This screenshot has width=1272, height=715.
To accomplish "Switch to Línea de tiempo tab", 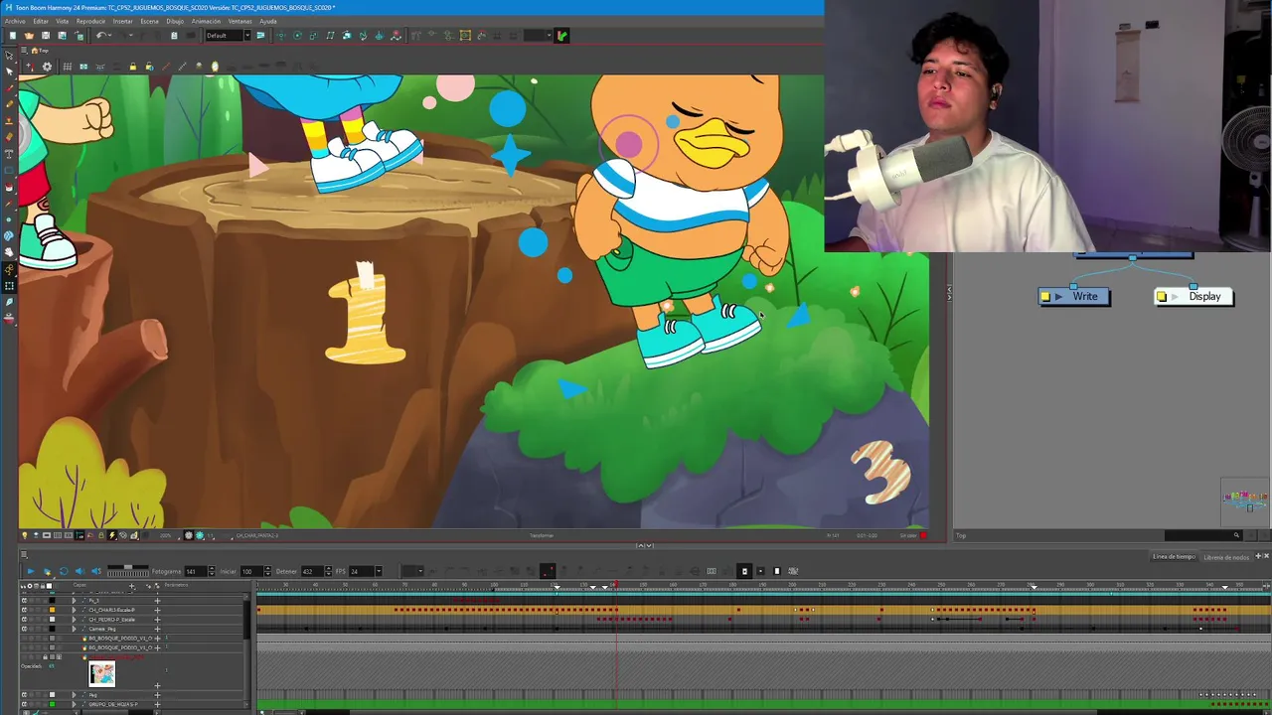I will [1174, 557].
